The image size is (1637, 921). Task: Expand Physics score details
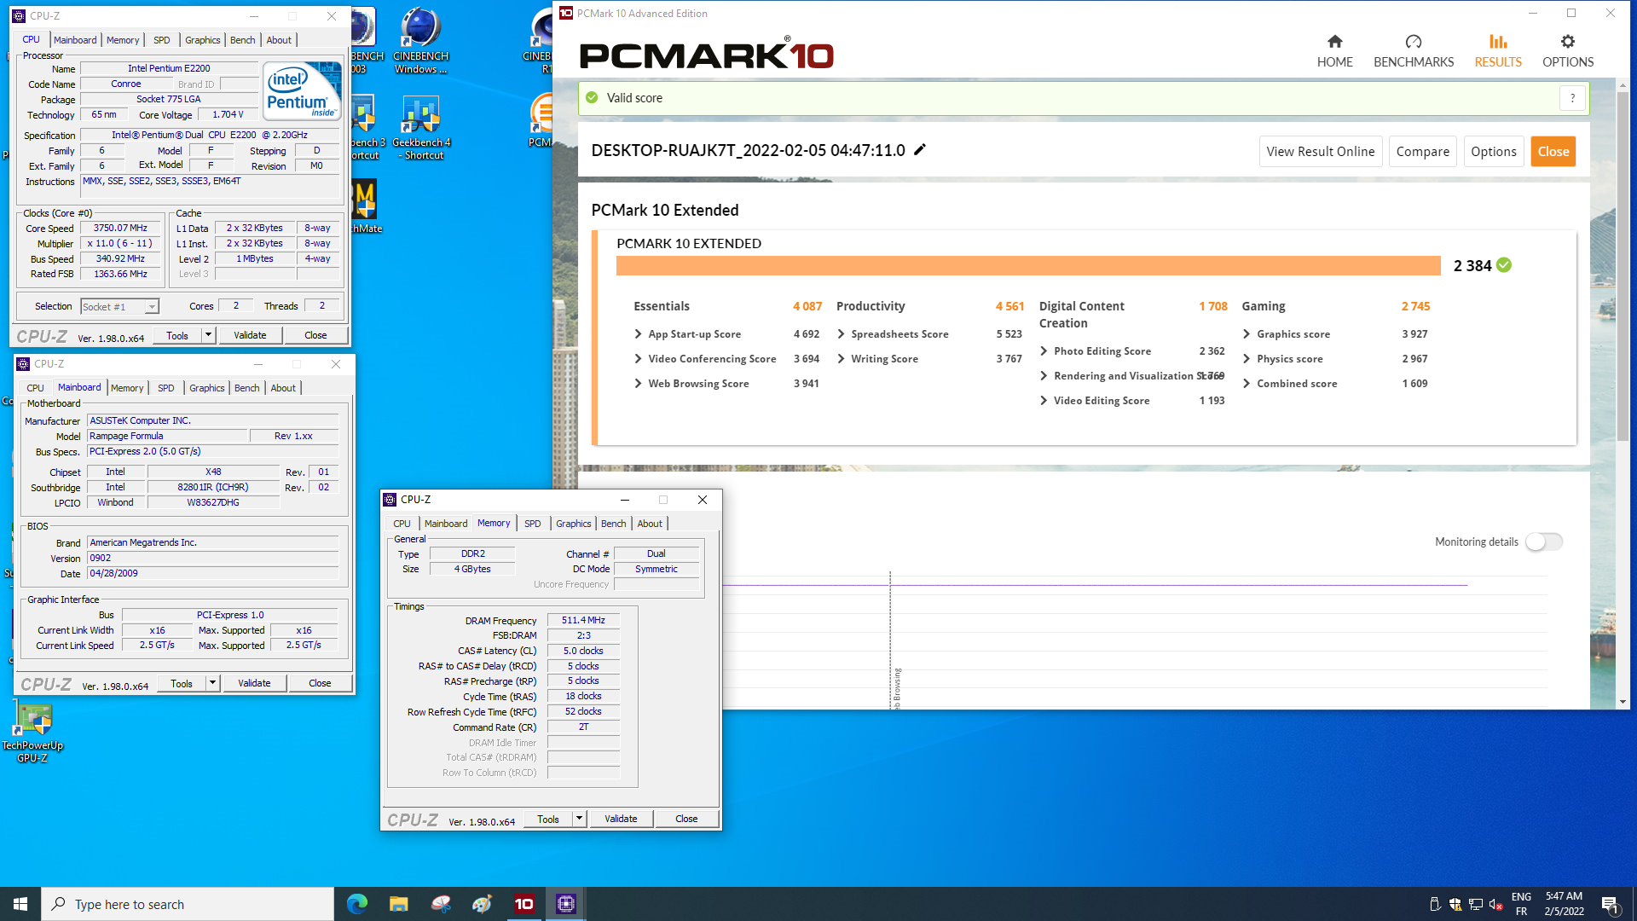click(1247, 359)
